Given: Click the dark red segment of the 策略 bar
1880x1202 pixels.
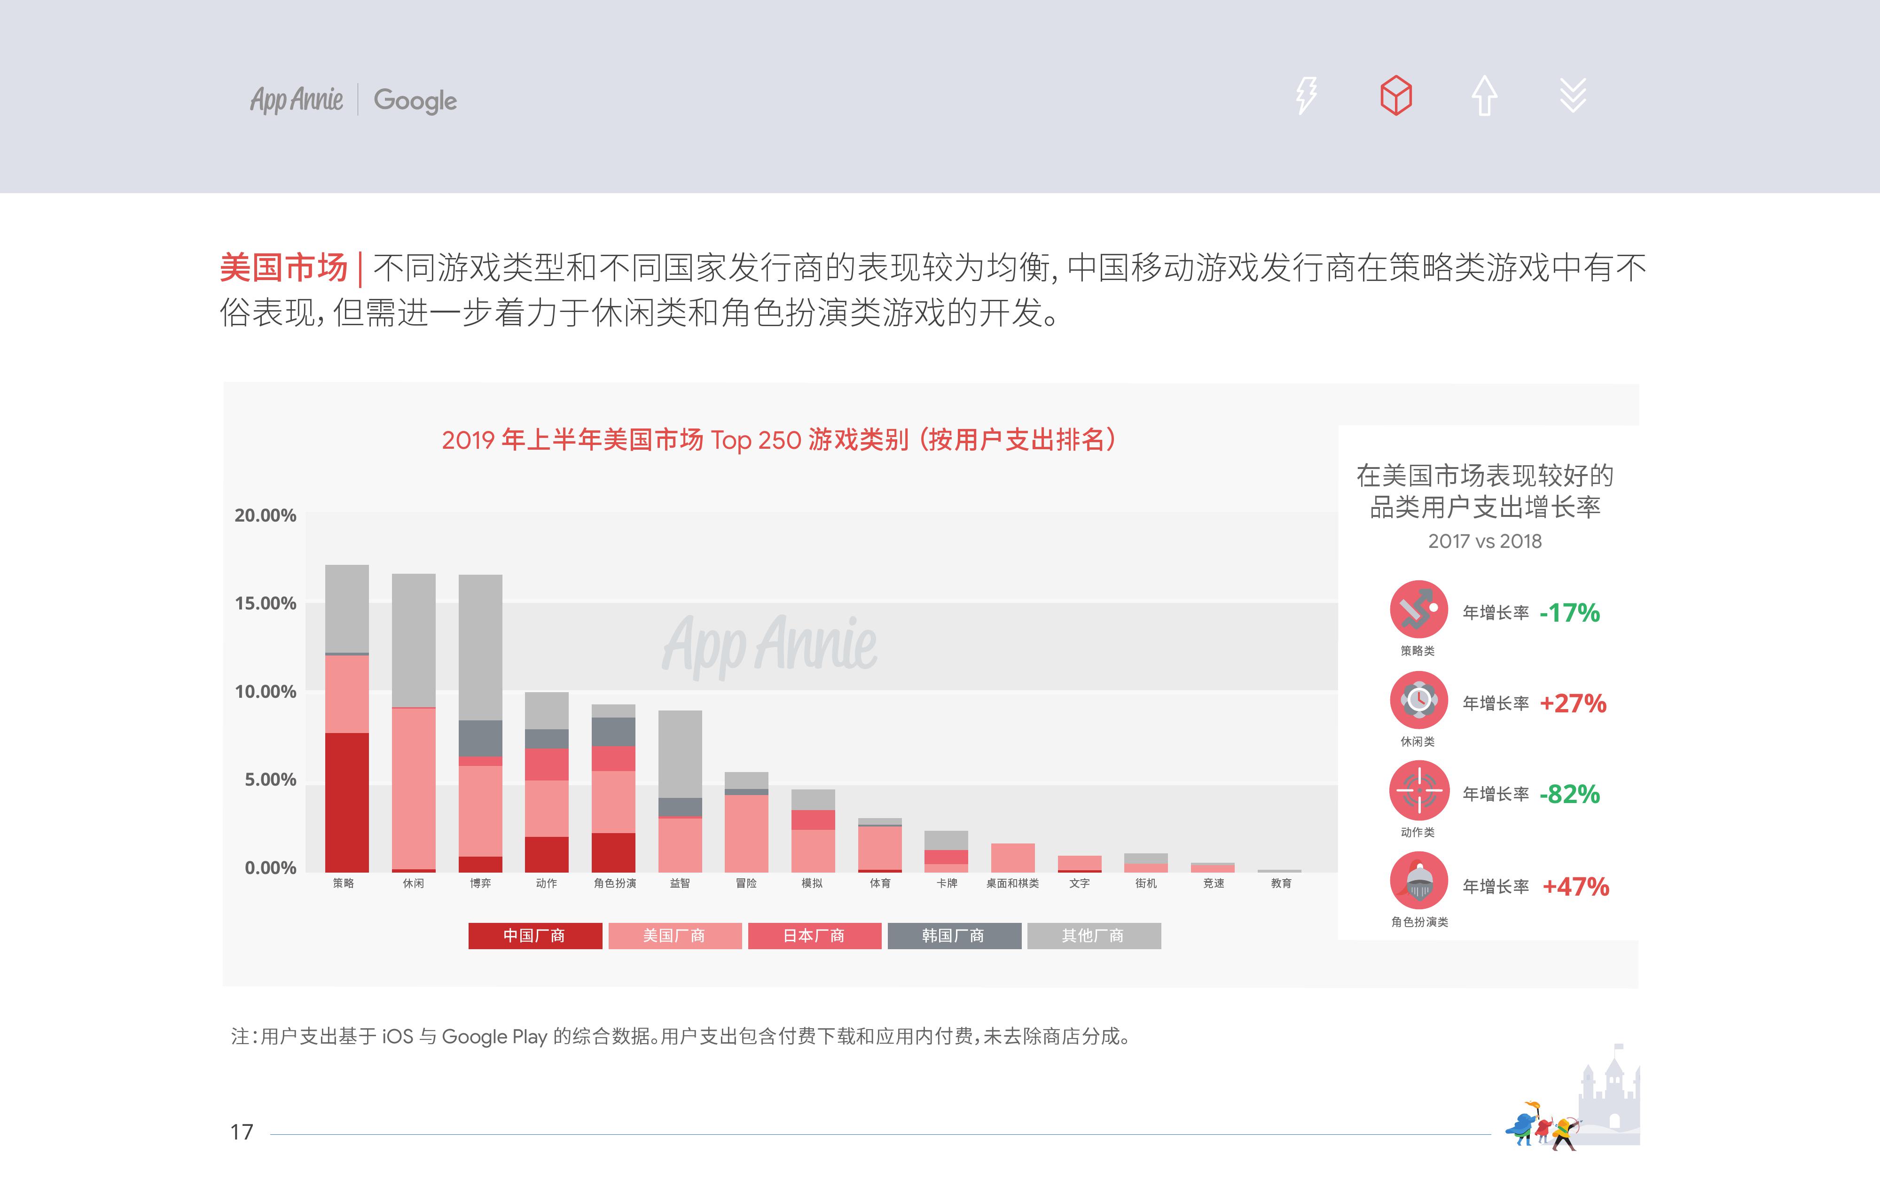Looking at the screenshot, I should pyautogui.click(x=347, y=803).
